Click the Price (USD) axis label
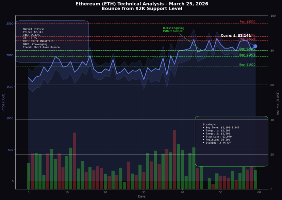 [x=4, y=102]
